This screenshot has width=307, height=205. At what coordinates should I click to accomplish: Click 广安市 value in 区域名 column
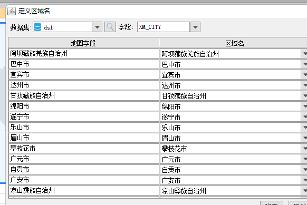click(231, 180)
